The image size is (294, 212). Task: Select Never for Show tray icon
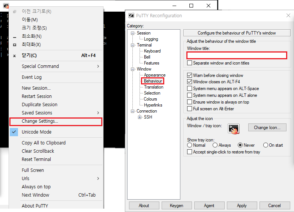(x=240, y=145)
